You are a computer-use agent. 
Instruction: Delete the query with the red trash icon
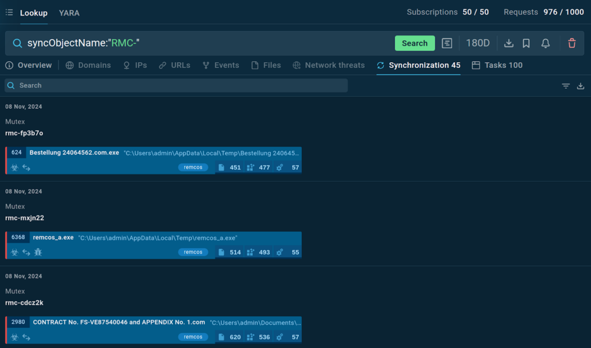[572, 43]
